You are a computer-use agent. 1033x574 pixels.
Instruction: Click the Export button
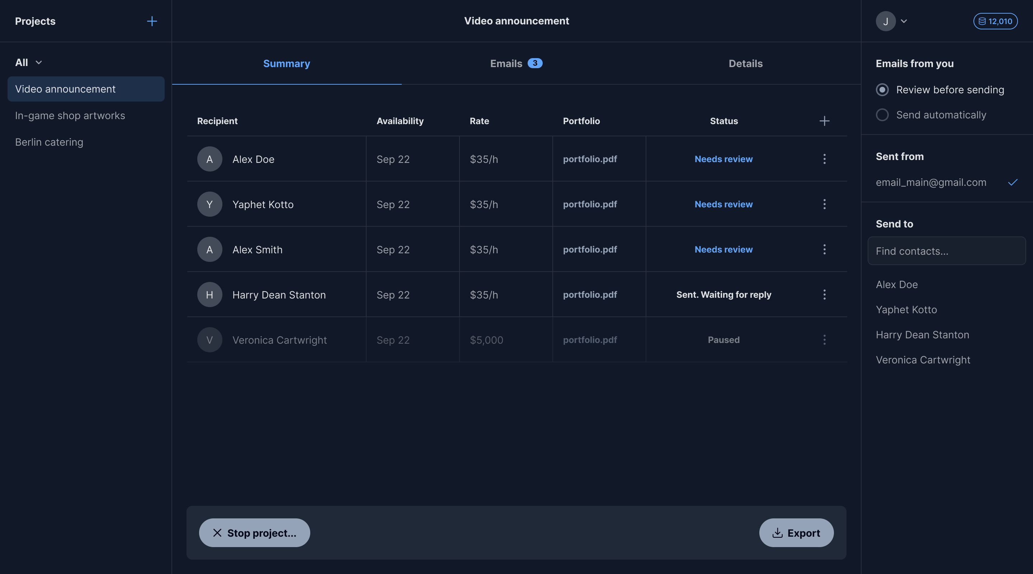[x=796, y=533]
